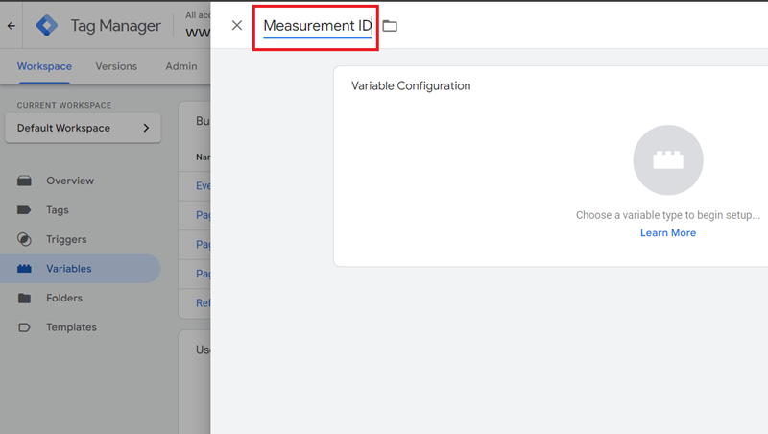Viewport: 768px width, 434px height.
Task: Open Tags in the sidebar
Action: [58, 210]
